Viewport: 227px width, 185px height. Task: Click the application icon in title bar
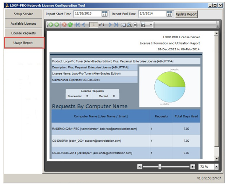pos(7,5)
